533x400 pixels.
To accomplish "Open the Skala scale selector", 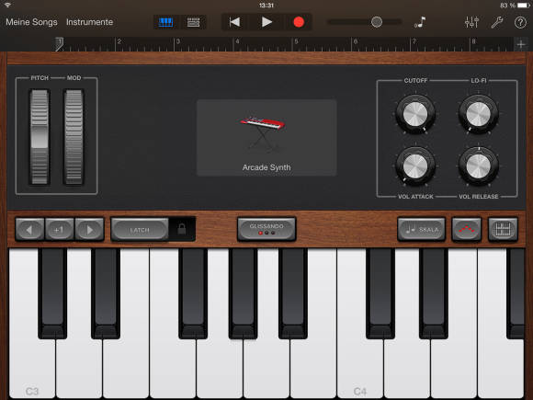I will [422, 229].
